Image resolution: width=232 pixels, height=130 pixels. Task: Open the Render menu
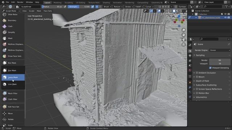coord(20,3)
